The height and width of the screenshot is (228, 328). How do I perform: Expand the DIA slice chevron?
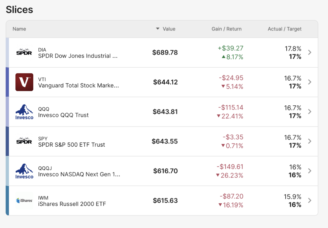[x=309, y=53]
